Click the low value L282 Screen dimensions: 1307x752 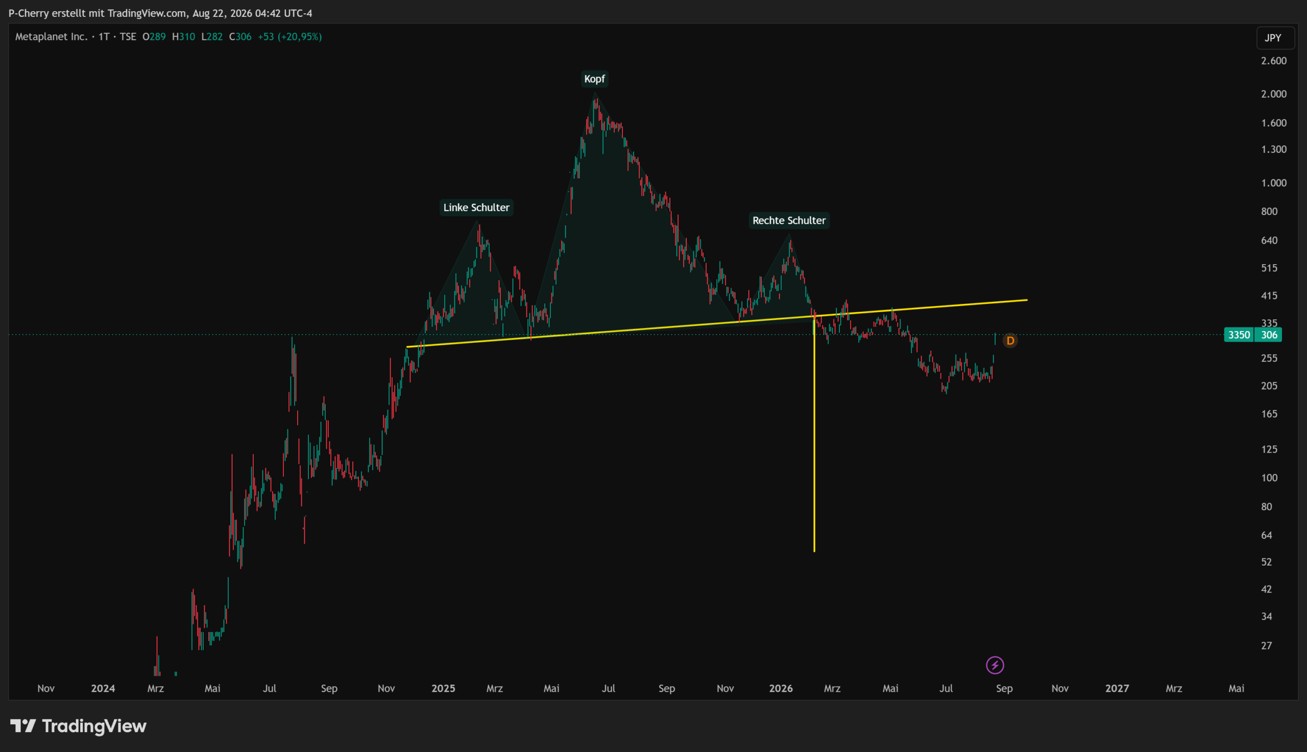[211, 37]
